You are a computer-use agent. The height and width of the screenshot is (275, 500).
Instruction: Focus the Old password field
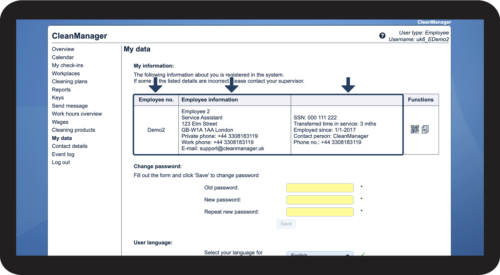320,188
